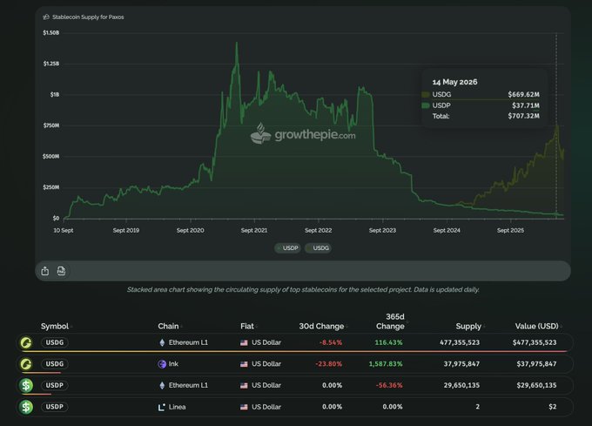This screenshot has height=426, width=592.
Task: Click the 477,355,523 supply value
Action: pyautogui.click(x=460, y=342)
